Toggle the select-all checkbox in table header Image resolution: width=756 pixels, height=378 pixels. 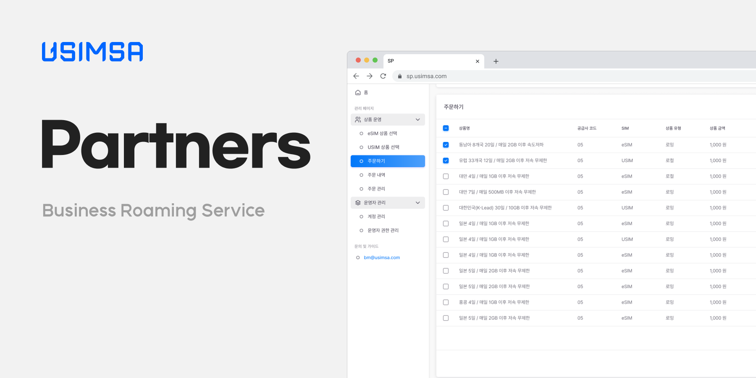pos(446,128)
